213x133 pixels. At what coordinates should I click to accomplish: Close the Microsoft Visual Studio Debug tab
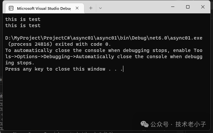tap(77, 8)
